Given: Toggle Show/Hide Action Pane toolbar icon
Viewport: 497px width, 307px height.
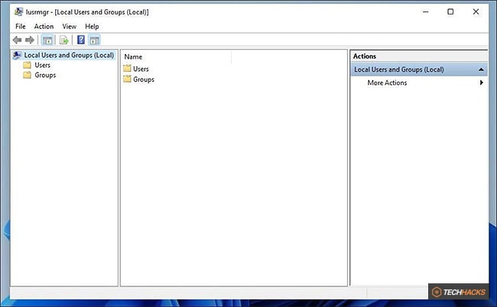Looking at the screenshot, I should pyautogui.click(x=95, y=40).
